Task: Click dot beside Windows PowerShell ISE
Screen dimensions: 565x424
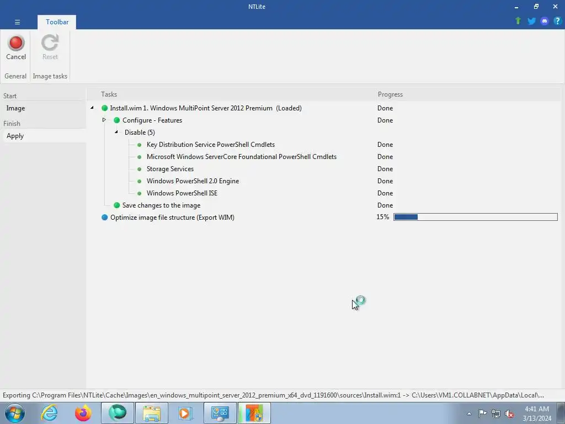Action: tap(140, 193)
